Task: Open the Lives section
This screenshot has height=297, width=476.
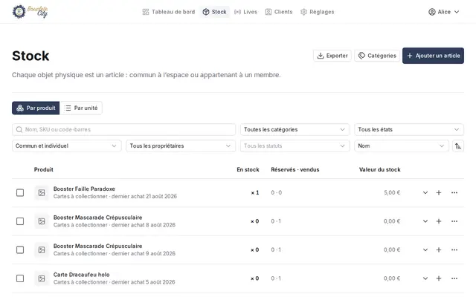Action: click(x=246, y=12)
